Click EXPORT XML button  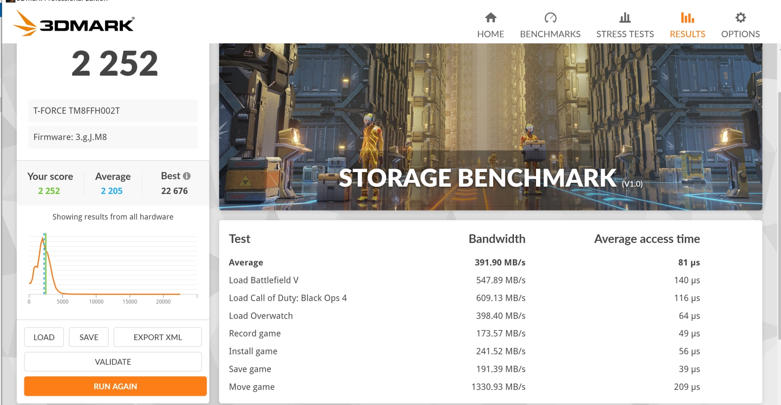click(x=158, y=337)
